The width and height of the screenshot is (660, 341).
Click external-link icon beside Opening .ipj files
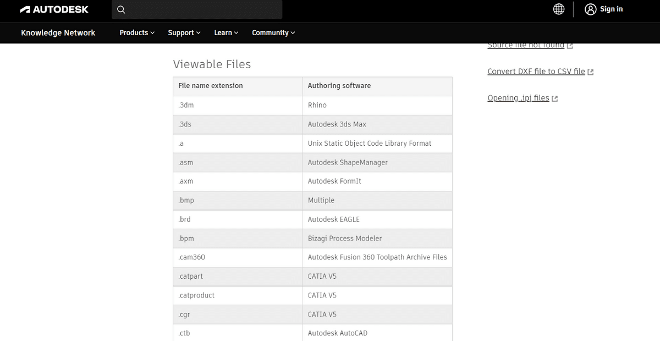(555, 98)
